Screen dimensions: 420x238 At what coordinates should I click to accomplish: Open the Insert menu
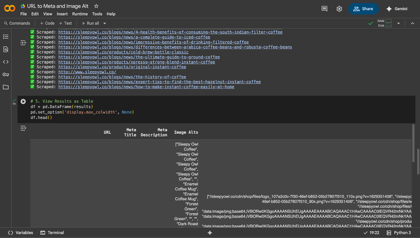click(x=62, y=14)
